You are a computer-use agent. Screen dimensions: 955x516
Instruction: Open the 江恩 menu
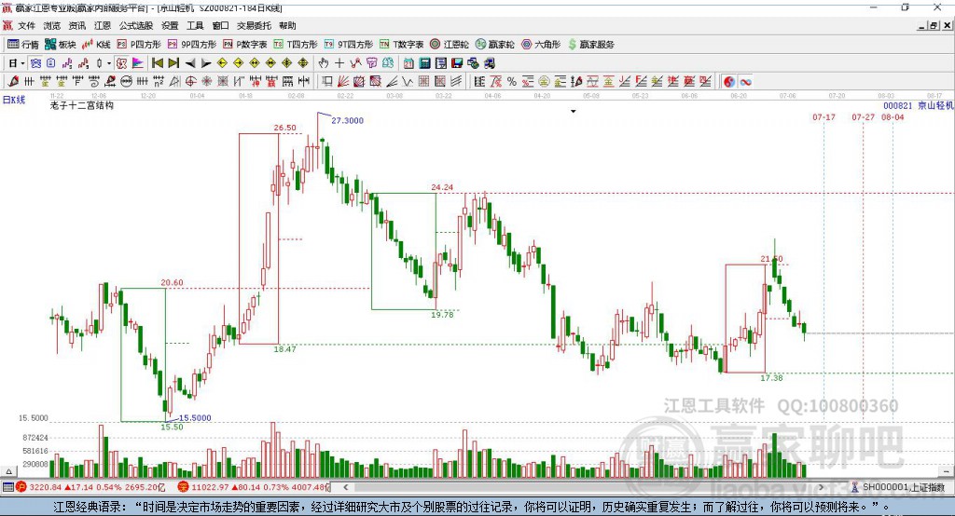(x=103, y=25)
